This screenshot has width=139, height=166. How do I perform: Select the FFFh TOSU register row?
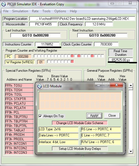point(19,86)
